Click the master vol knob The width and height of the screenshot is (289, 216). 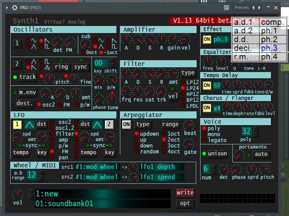tap(17, 194)
